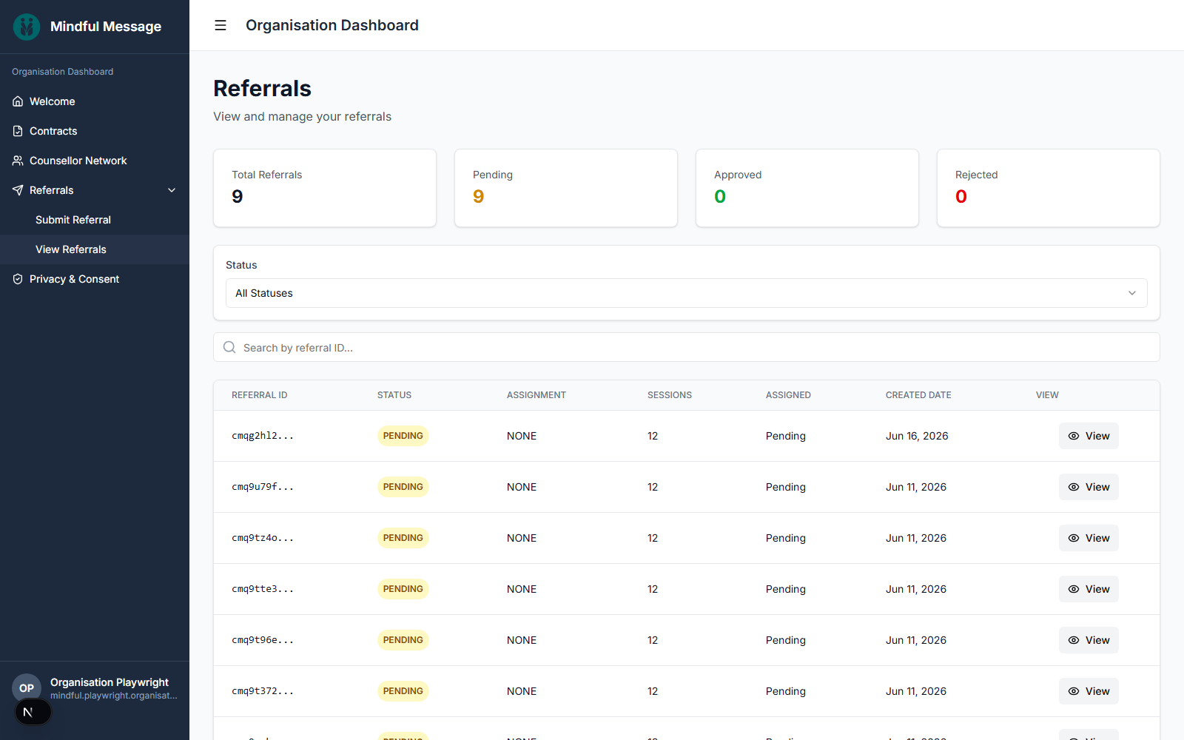This screenshot has width=1184, height=740.
Task: Click sessions value 12 in cmq9t96e row
Action: pos(653,640)
